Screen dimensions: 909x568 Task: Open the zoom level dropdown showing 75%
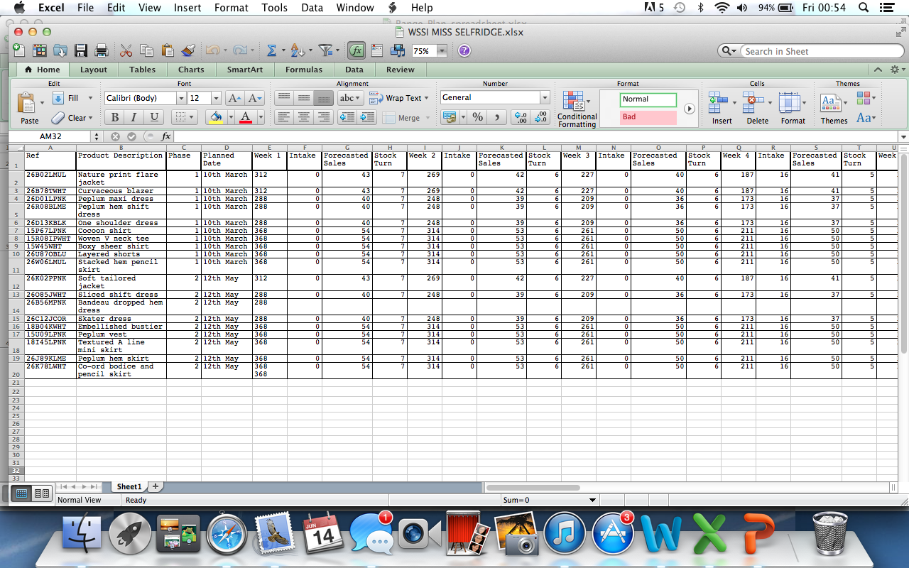[430, 50]
